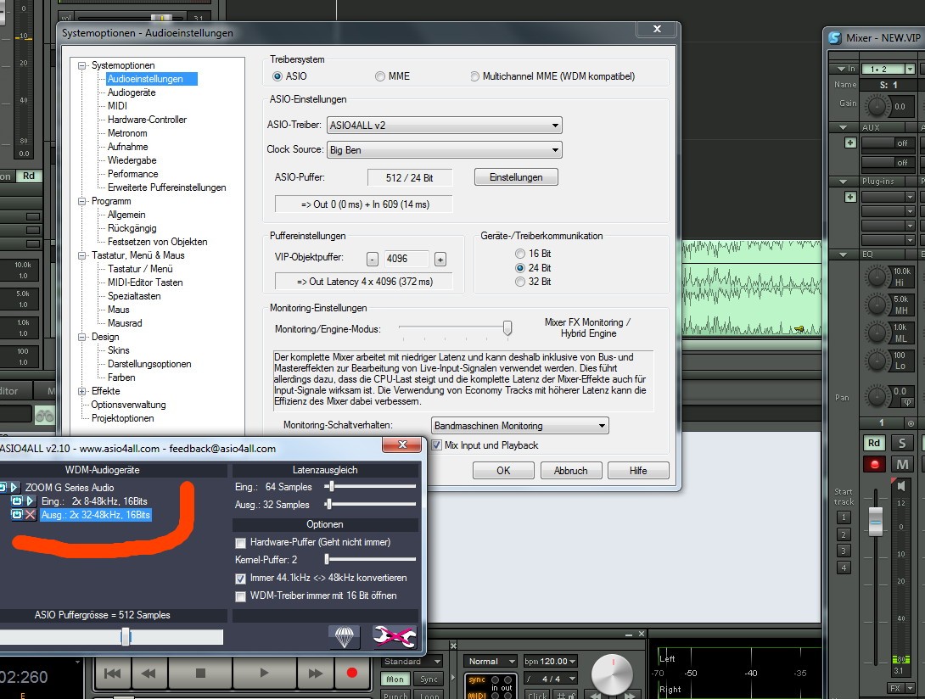Click the Mon button in the transport

pyautogui.click(x=395, y=679)
